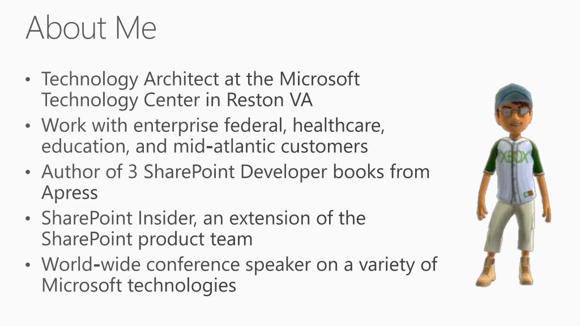This screenshot has width=580, height=326.
Task: Click the 'Work with enterprise federal, healthcare' line
Action: (x=213, y=125)
